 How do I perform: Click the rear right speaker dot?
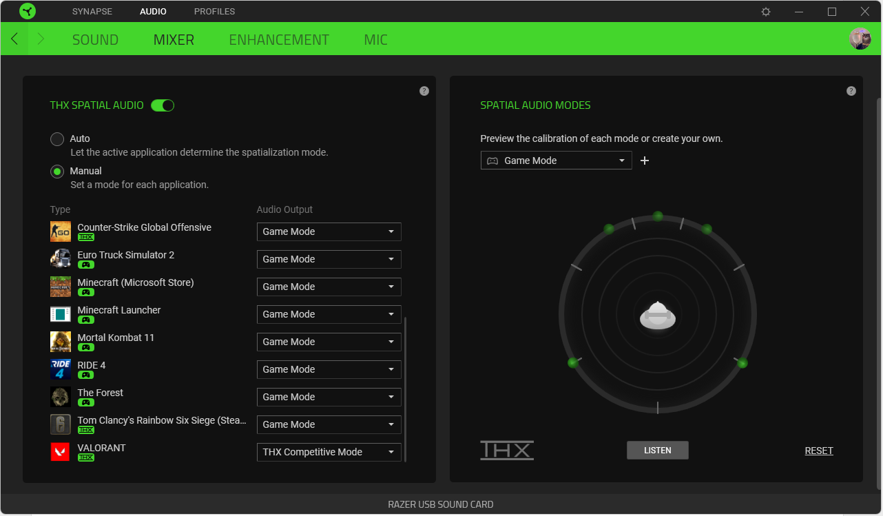742,363
